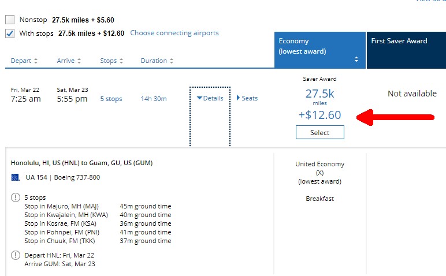Click the info icon next to 5 stops

point(15,197)
